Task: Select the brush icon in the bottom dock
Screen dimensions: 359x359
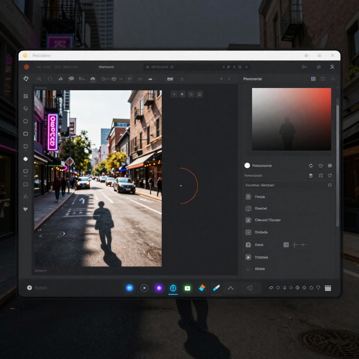Action: coord(216,288)
